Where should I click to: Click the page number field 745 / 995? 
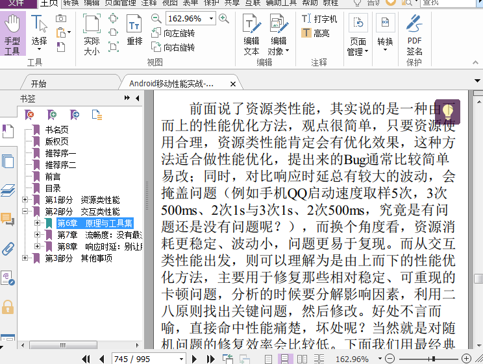coord(145,359)
